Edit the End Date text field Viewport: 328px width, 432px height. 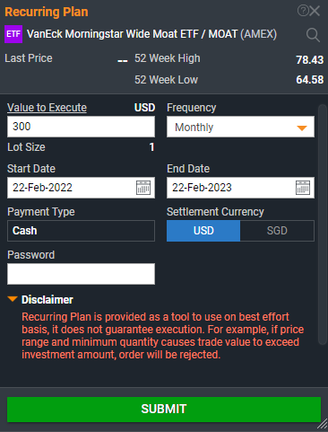[x=230, y=188]
